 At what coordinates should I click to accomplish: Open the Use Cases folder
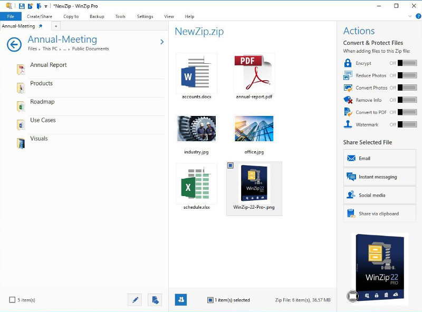pyautogui.click(x=90, y=124)
